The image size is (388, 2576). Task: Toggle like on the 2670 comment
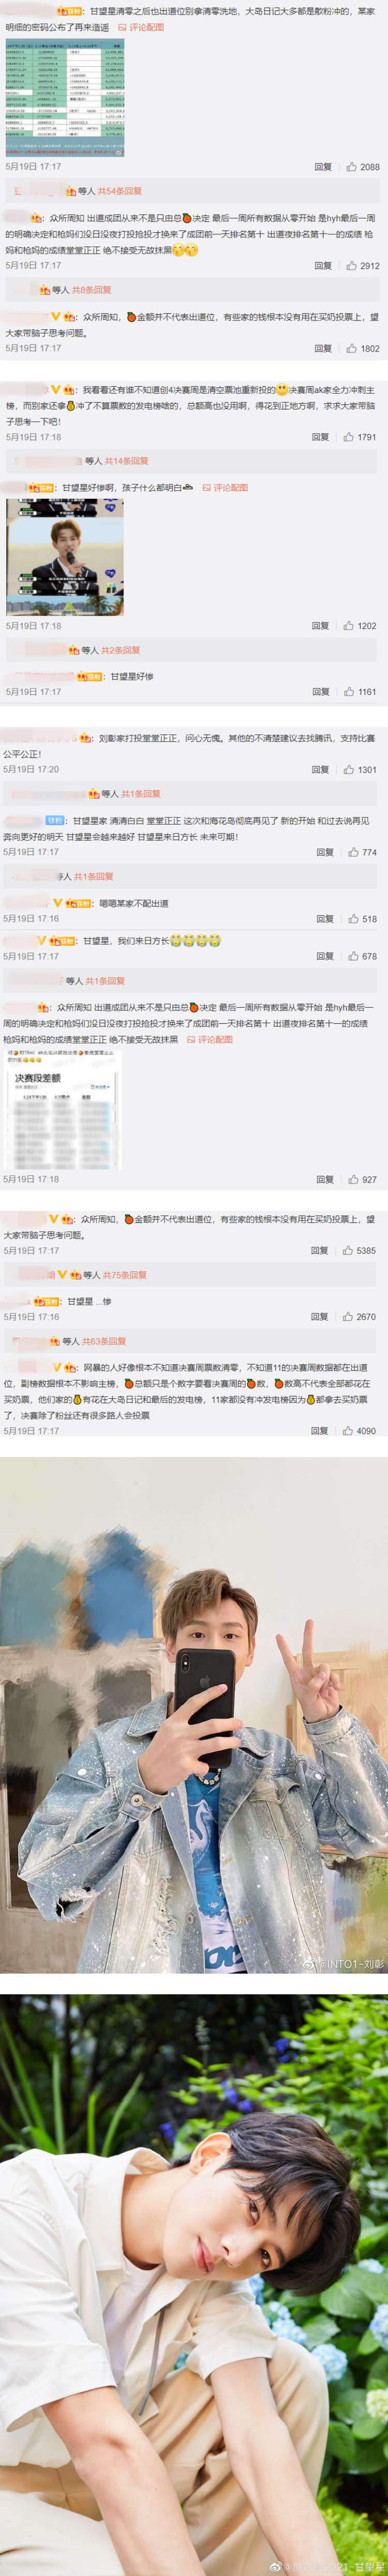(348, 1317)
